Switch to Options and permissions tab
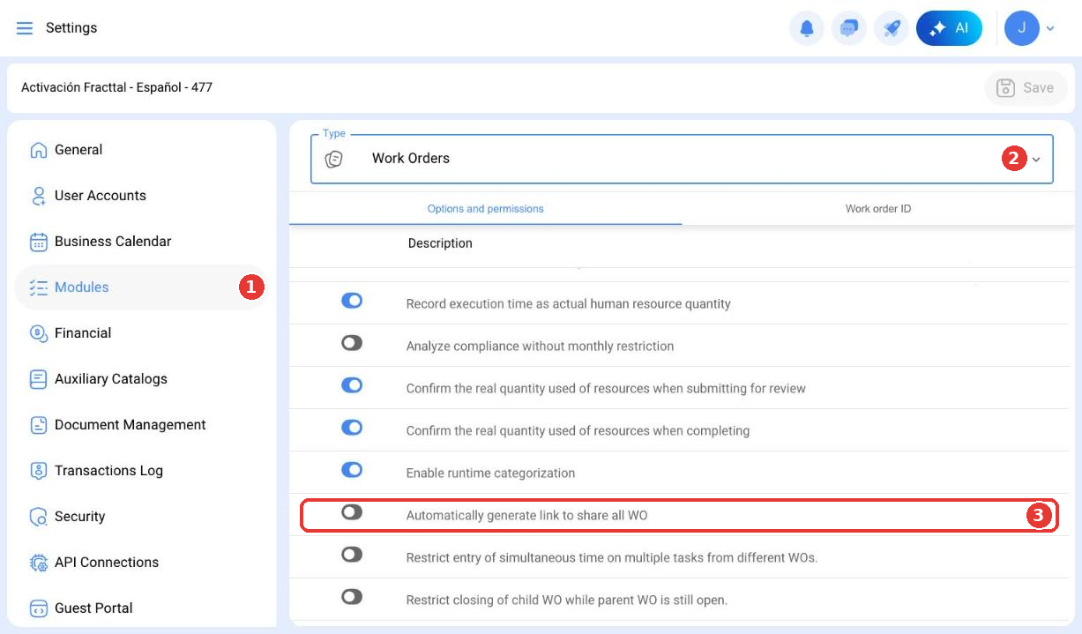Viewport: 1082px width, 634px height. click(x=486, y=209)
